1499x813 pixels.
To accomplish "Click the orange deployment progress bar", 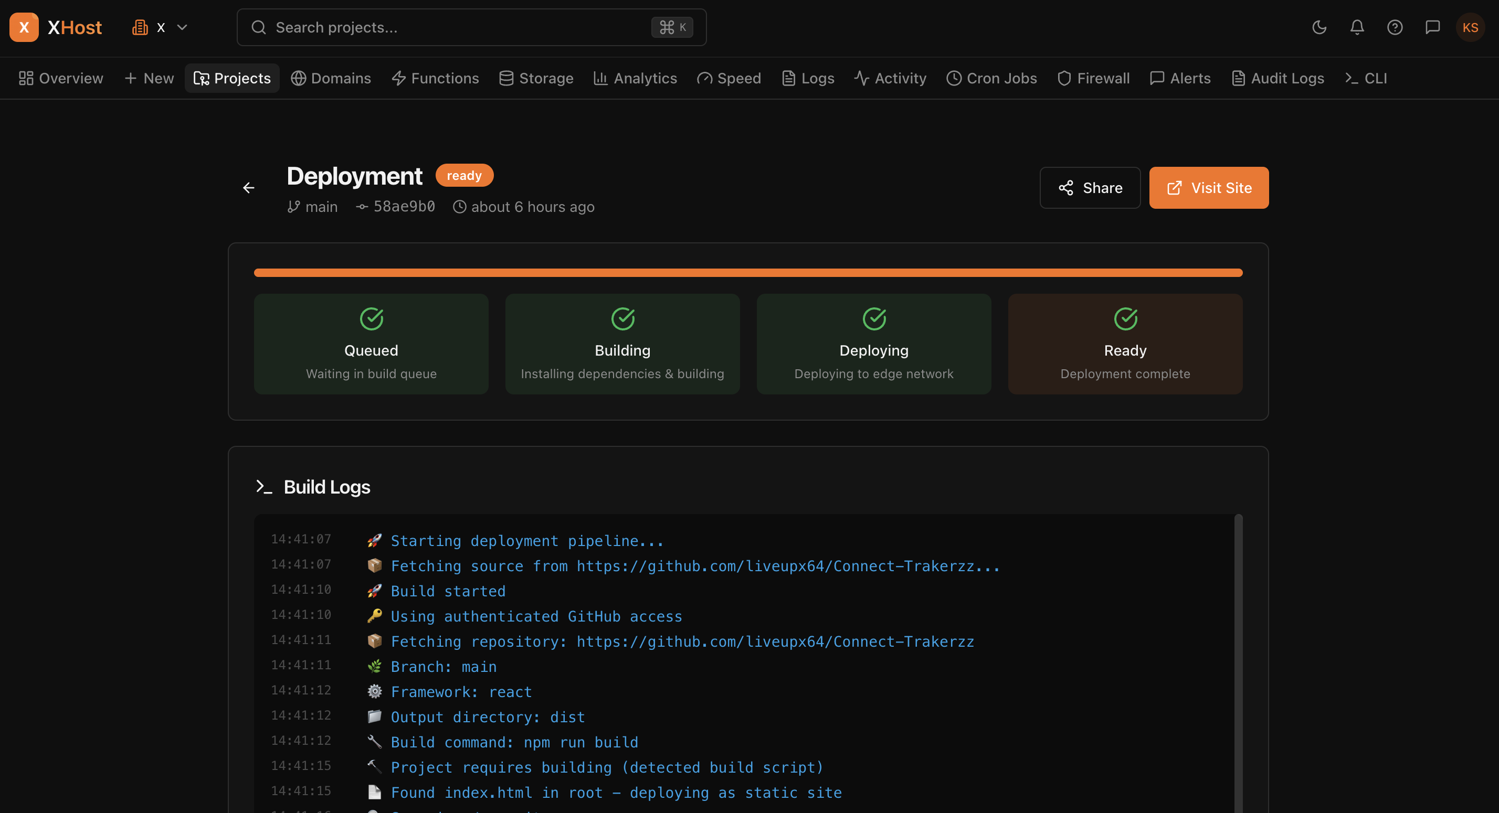I will click(748, 272).
